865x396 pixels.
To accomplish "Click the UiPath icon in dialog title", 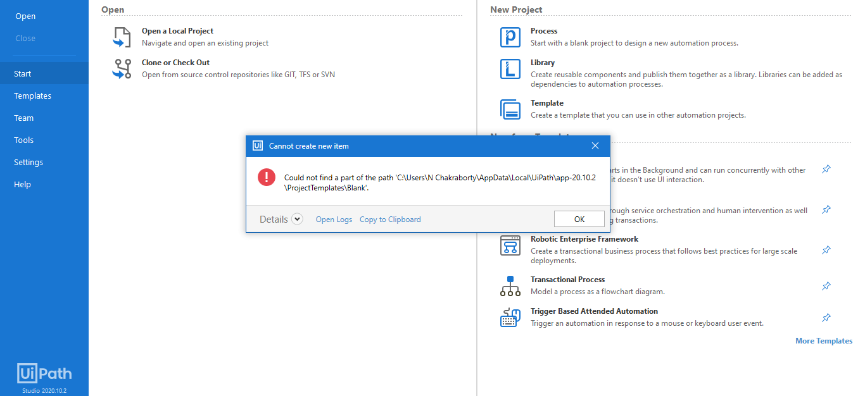I will [258, 145].
